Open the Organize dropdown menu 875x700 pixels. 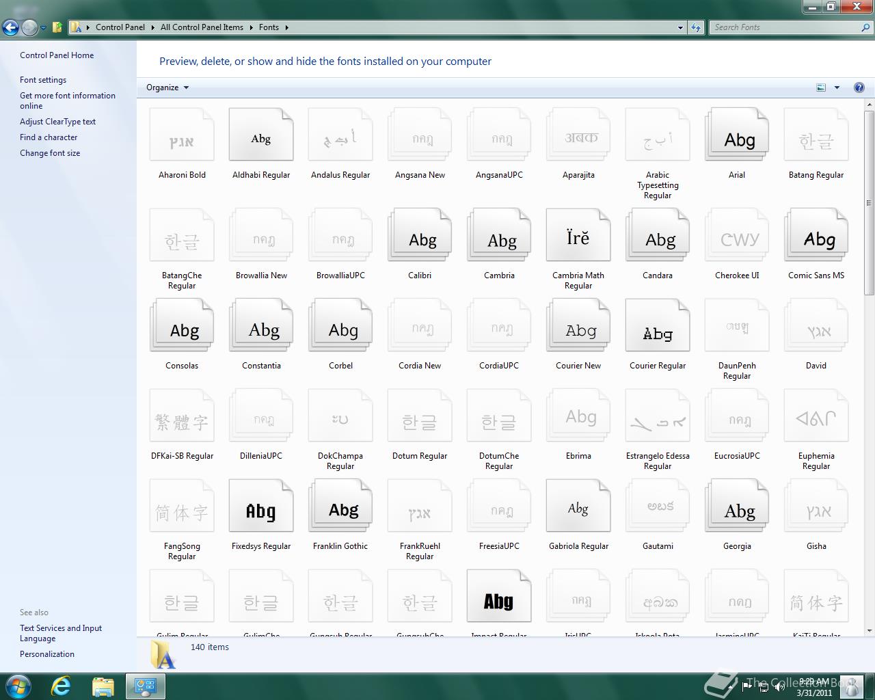tap(167, 87)
